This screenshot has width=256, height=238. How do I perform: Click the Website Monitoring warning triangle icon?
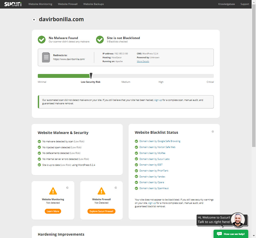coord(53,191)
